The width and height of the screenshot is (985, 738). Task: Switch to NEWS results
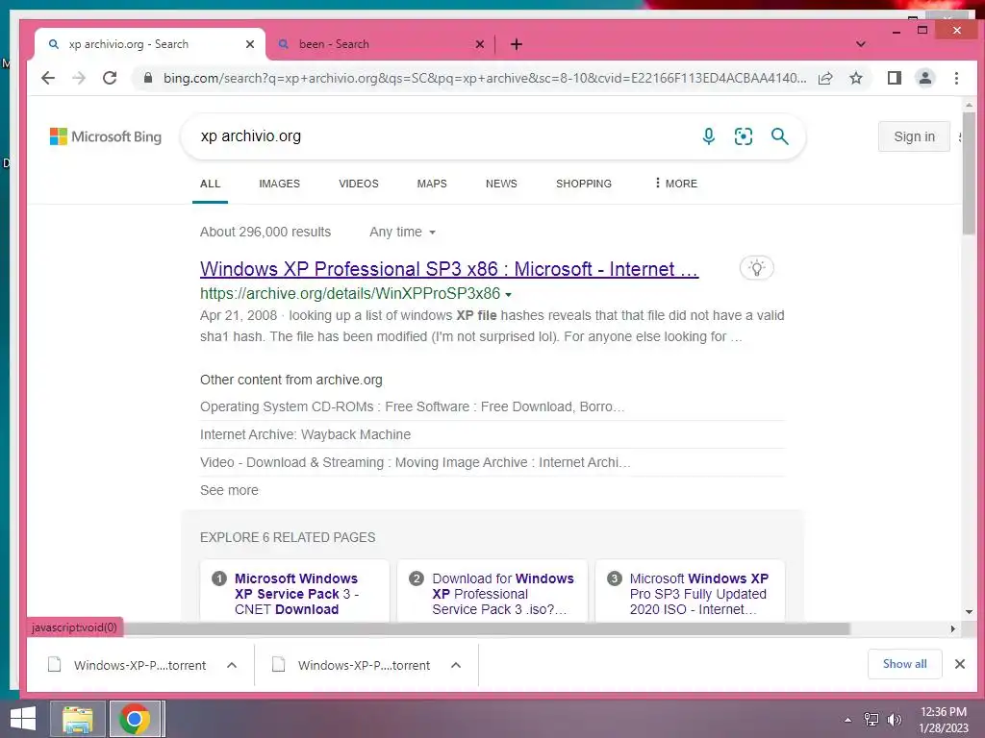[x=500, y=184]
